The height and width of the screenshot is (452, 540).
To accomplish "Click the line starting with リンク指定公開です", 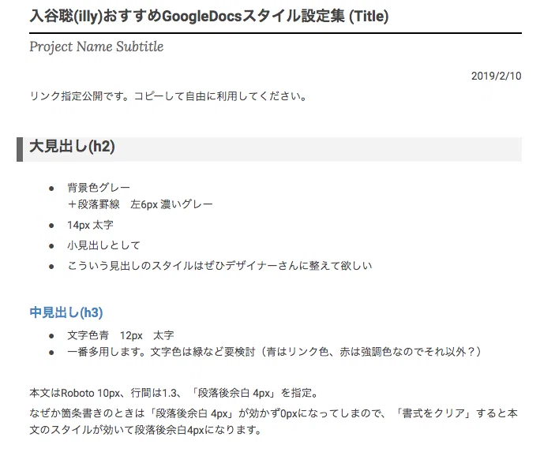I will 168,96.
